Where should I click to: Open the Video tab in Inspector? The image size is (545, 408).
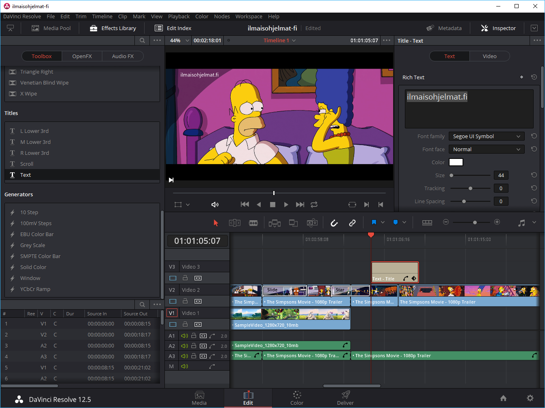[489, 56]
